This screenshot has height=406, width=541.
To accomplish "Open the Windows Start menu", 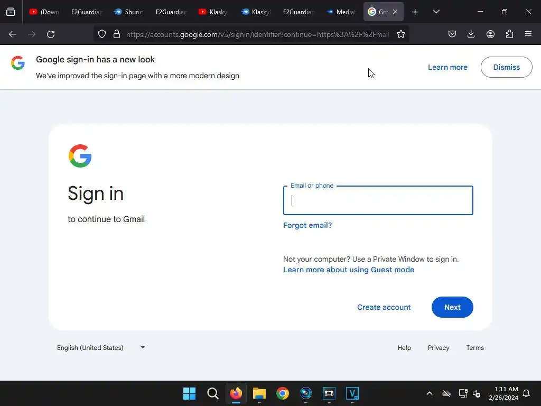I will 189,393.
